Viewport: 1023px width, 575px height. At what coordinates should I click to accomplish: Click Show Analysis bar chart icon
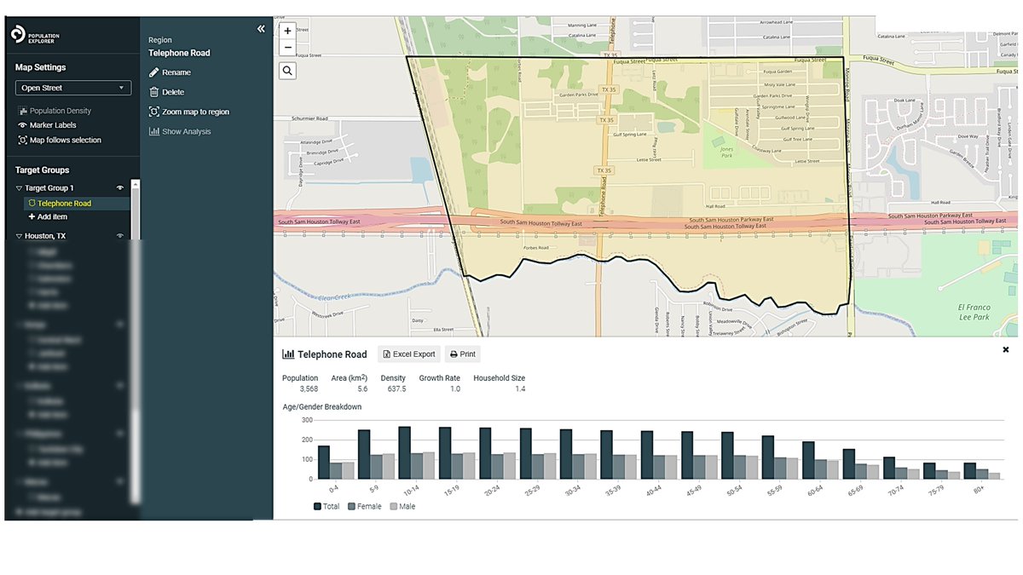point(153,131)
